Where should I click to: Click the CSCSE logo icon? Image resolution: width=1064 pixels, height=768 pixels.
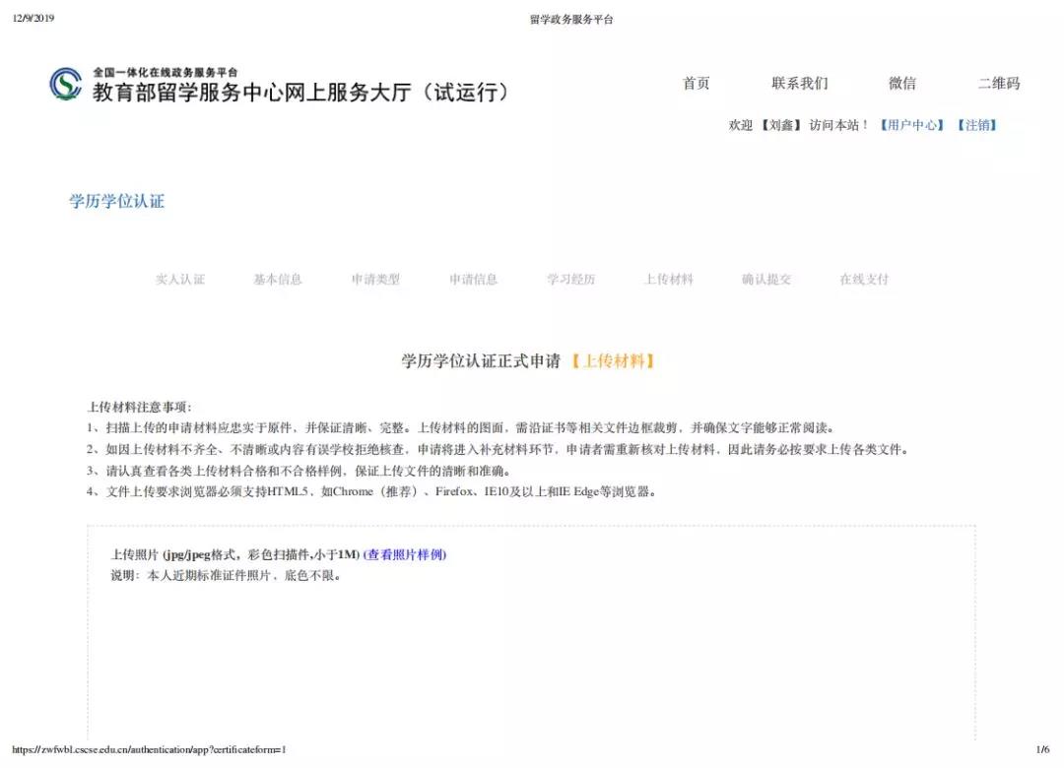(66, 84)
